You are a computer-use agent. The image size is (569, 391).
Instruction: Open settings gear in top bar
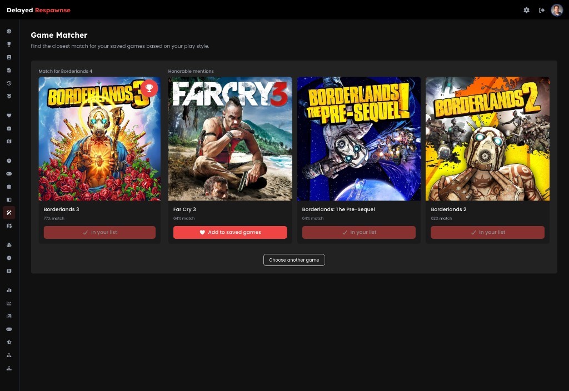(527, 10)
